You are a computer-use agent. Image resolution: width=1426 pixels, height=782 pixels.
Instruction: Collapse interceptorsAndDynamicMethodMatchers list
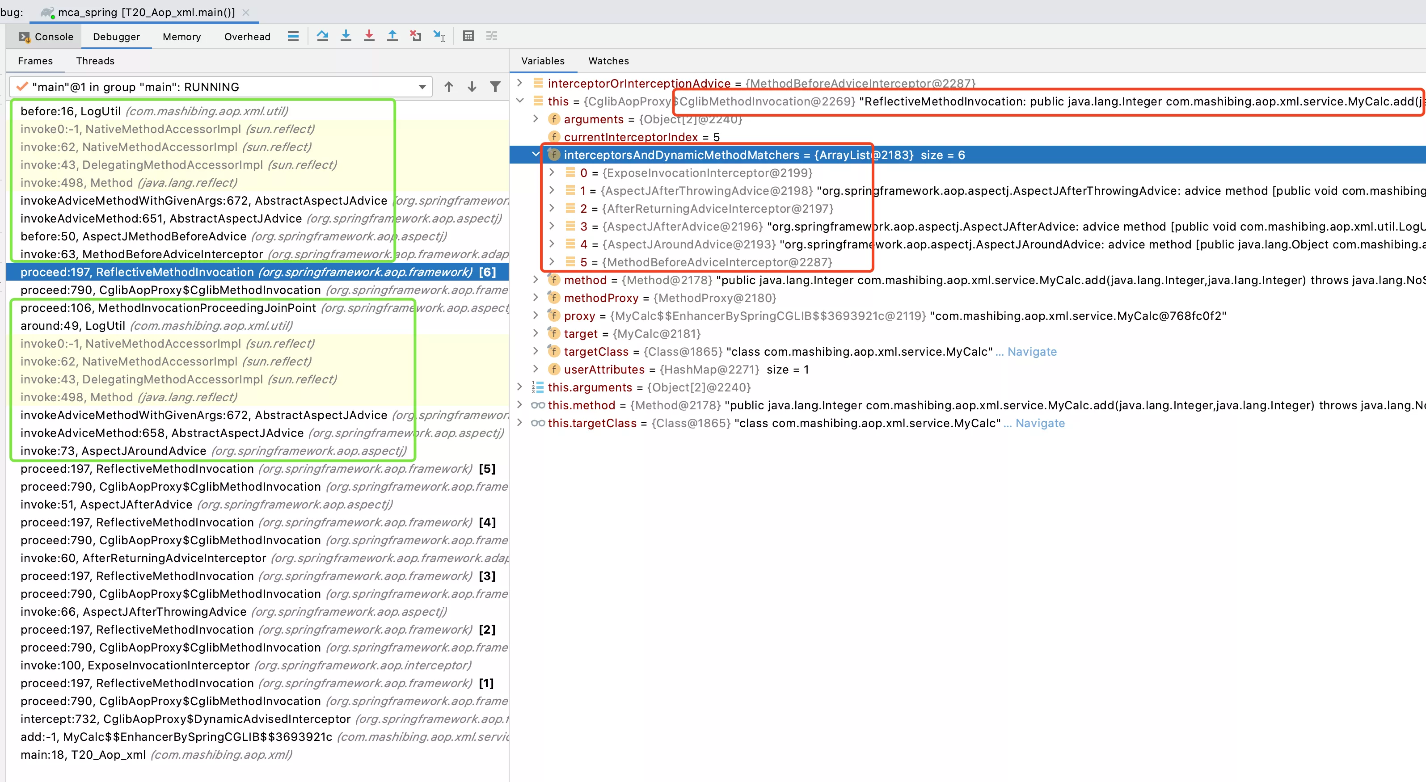[535, 155]
